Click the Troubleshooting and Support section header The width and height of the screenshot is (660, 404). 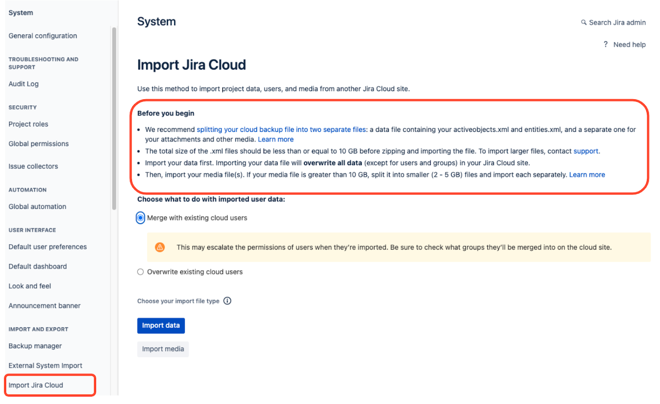tap(43, 63)
